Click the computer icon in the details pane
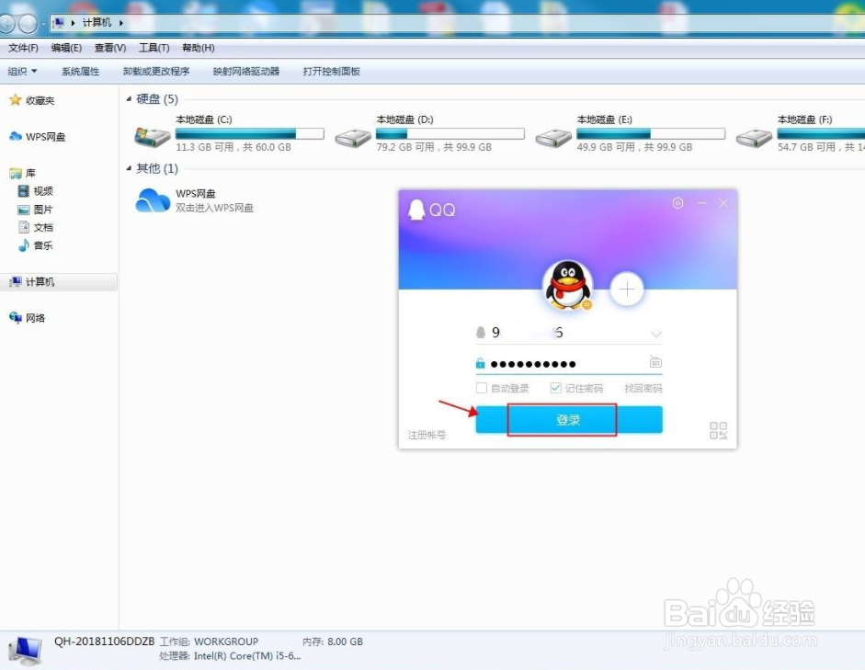This screenshot has width=865, height=670. [x=25, y=650]
